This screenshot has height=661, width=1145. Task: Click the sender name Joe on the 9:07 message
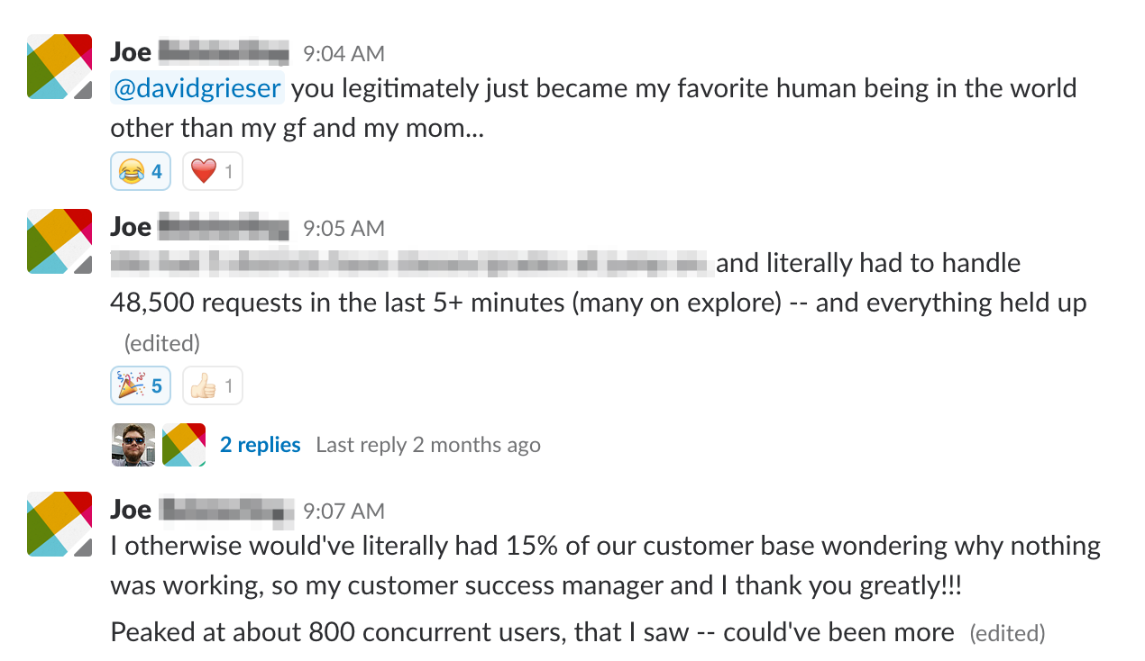click(x=131, y=509)
